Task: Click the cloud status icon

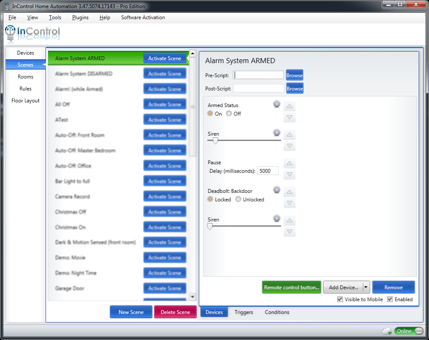Action: (x=387, y=331)
